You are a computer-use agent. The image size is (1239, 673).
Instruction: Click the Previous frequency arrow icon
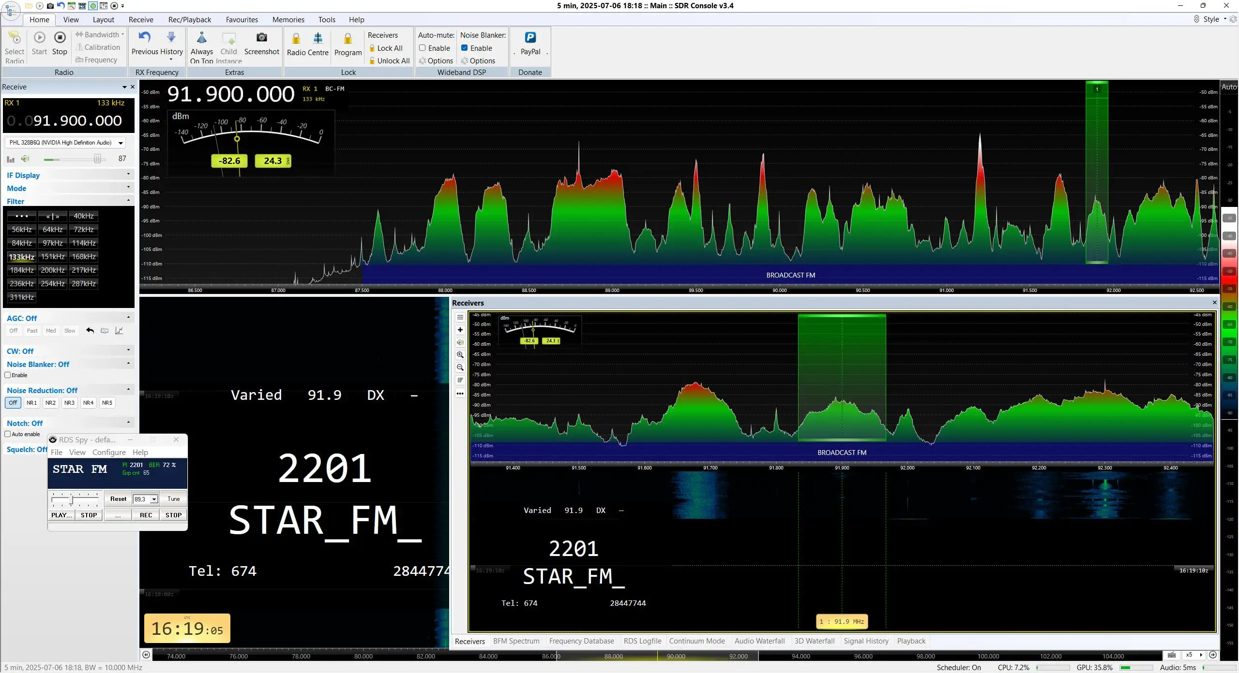click(x=145, y=37)
